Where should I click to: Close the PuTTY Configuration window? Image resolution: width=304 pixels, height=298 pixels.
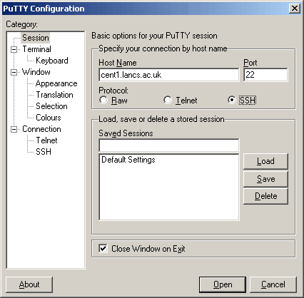click(295, 9)
